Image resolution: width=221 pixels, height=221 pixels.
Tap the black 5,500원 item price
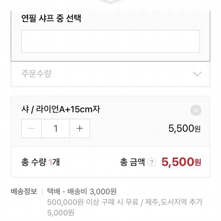[x=184, y=128]
